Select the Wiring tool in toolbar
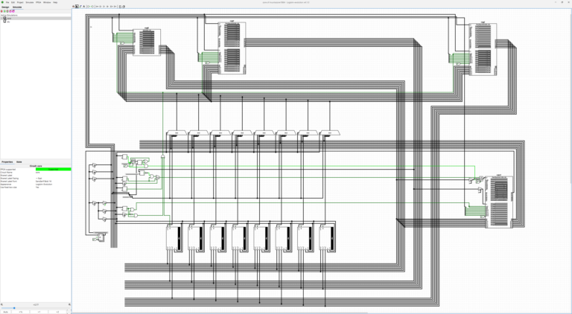 [x=80, y=6]
